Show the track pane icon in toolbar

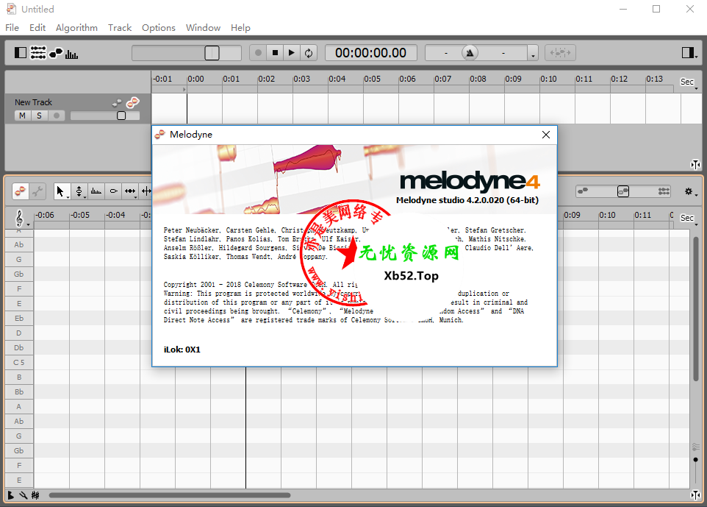[38, 53]
